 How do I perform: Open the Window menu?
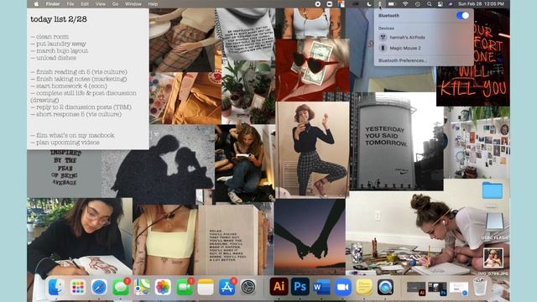click(133, 4)
